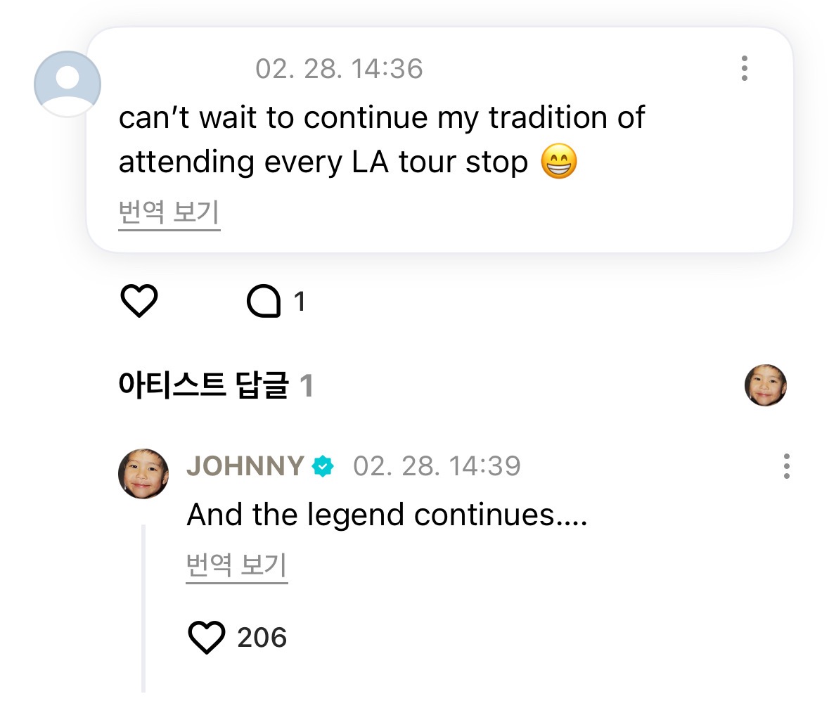Select the JOHNNY username
Screen dimensions: 829x701
pos(245,466)
